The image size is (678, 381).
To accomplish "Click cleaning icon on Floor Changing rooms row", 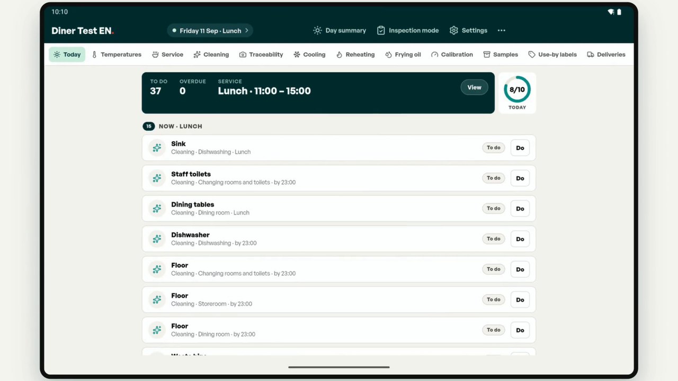I will pos(157,269).
